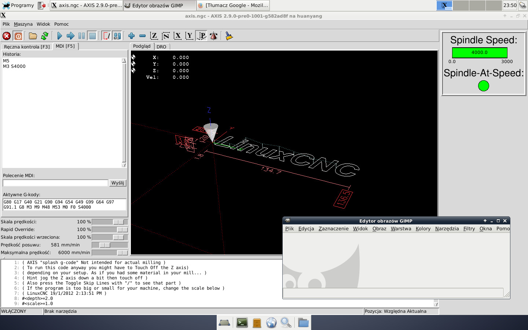This screenshot has width=528, height=330.
Task: Toggle the Emergency Stop button
Action: tap(7, 36)
